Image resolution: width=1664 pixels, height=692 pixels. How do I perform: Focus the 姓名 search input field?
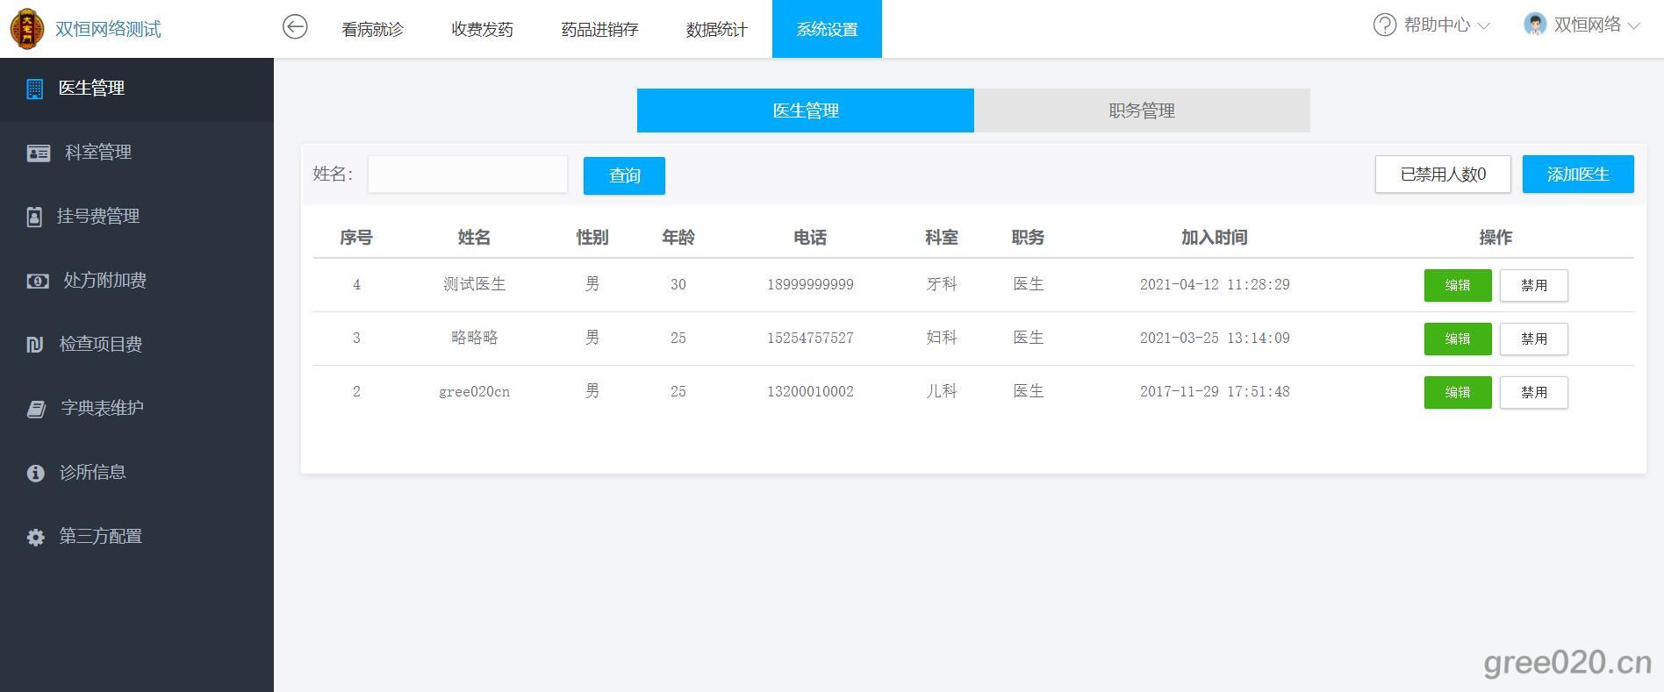(x=467, y=175)
